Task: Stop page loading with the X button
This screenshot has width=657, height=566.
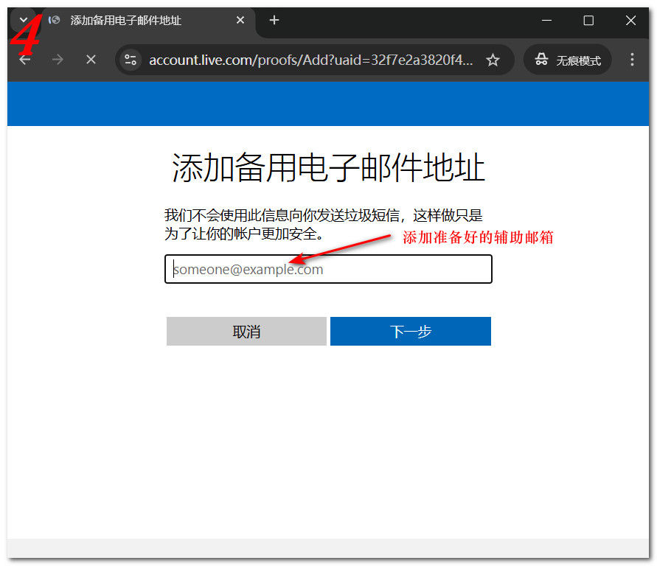Action: (91, 60)
